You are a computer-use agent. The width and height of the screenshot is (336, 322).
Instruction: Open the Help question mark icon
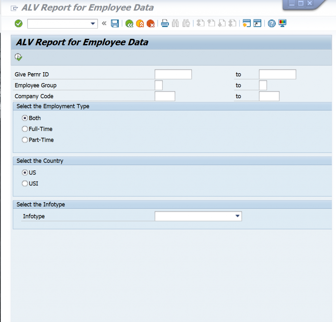click(x=272, y=23)
